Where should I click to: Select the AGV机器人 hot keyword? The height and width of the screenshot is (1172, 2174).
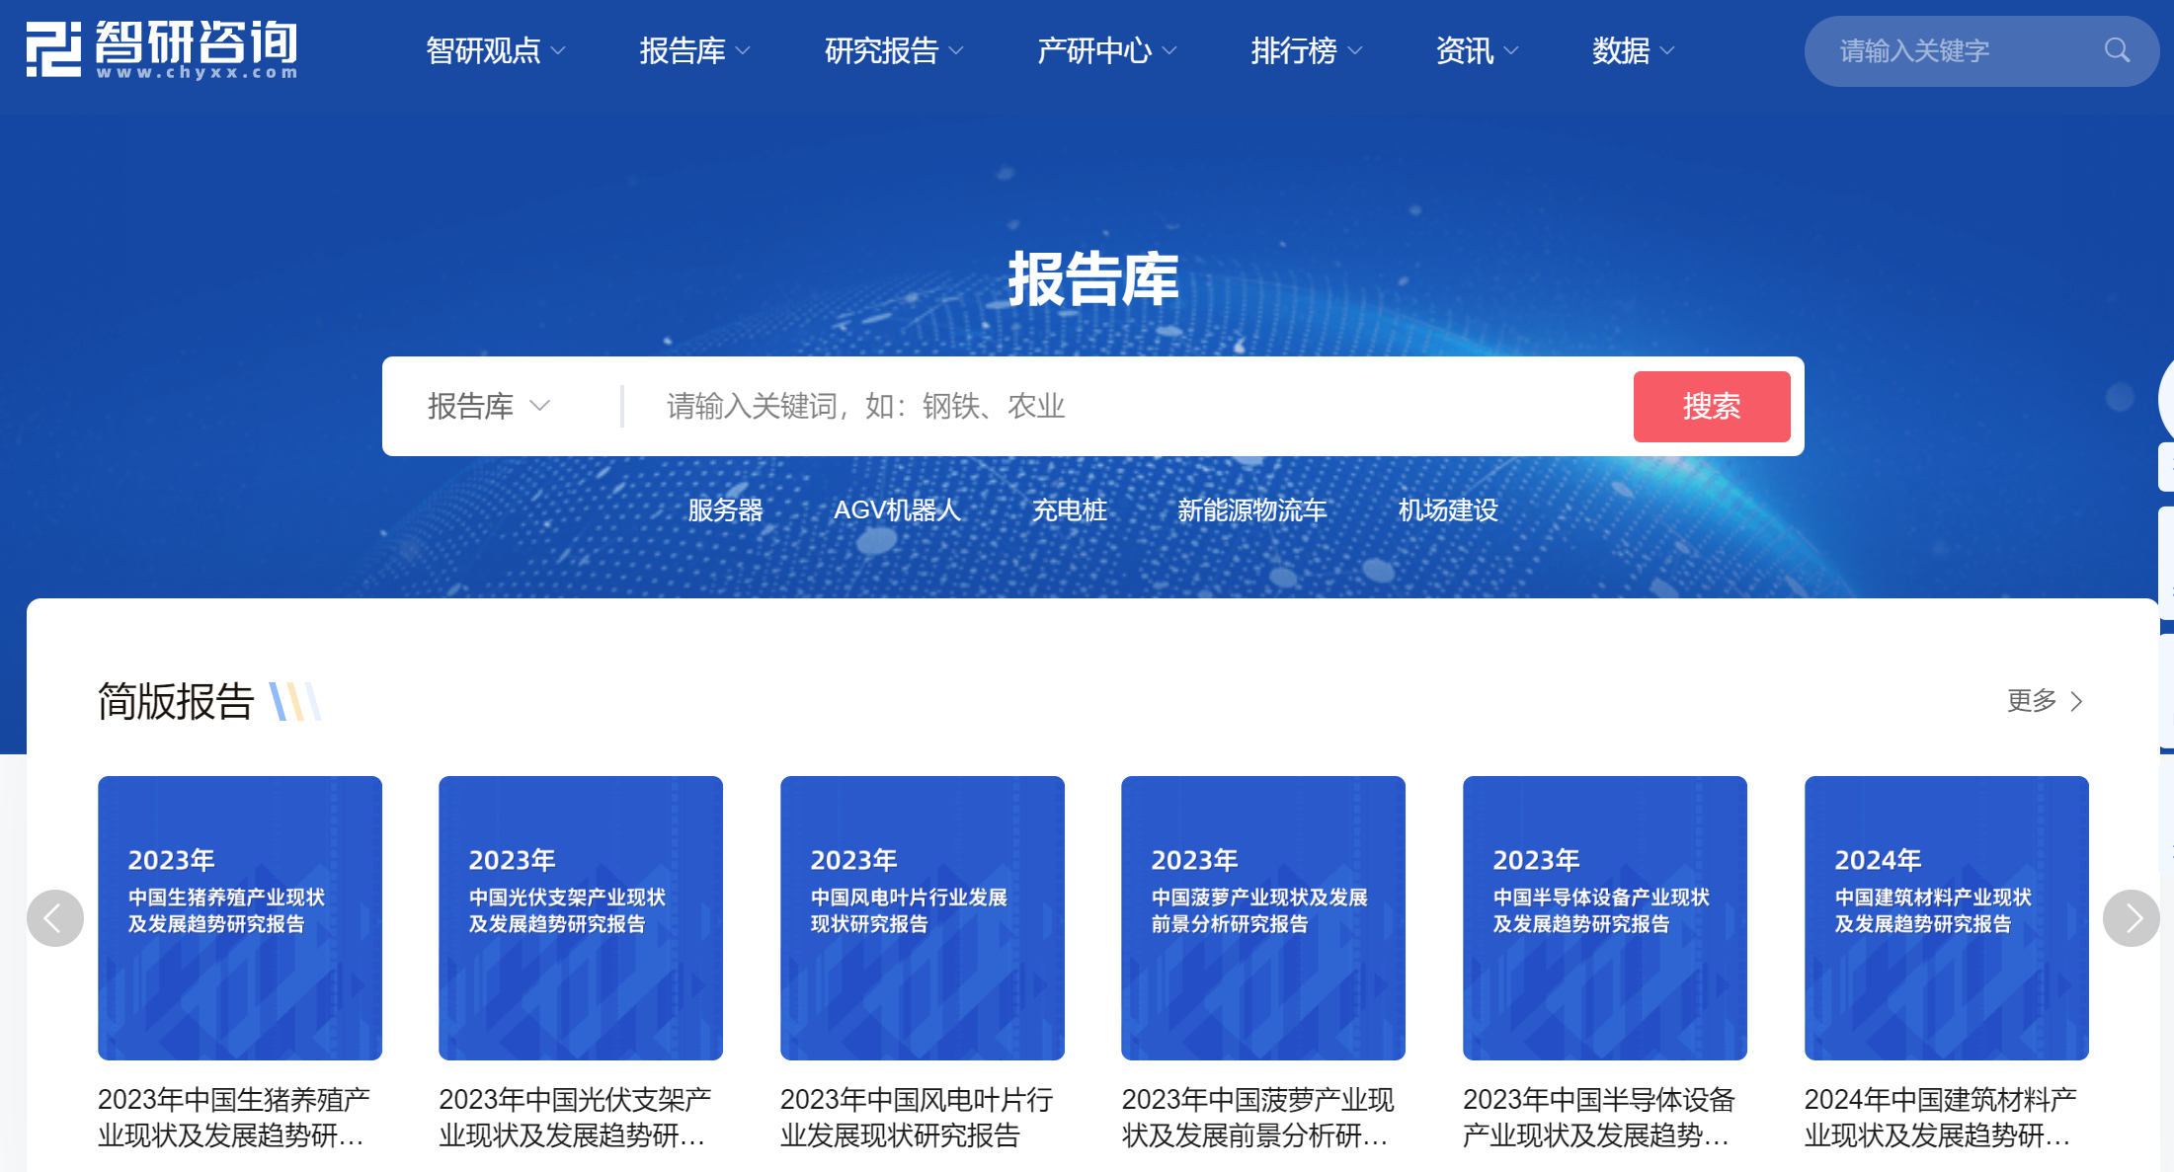[898, 510]
